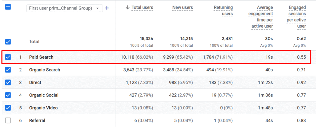
Task: Uncheck the Total row checkbox
Action: coord(8,42)
